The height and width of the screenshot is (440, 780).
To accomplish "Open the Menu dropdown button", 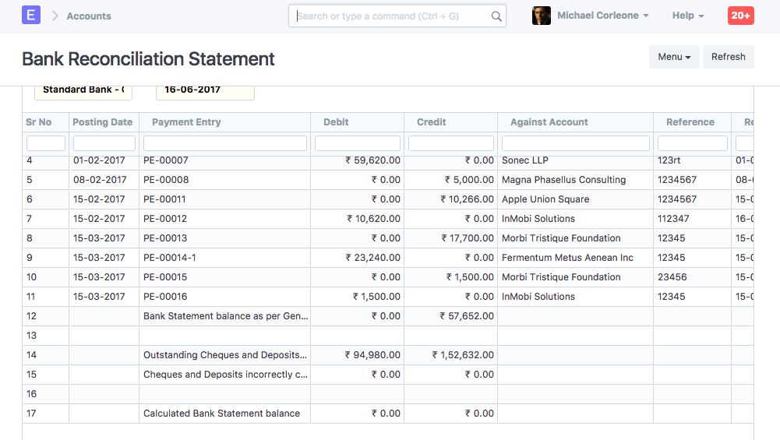I will (x=674, y=57).
